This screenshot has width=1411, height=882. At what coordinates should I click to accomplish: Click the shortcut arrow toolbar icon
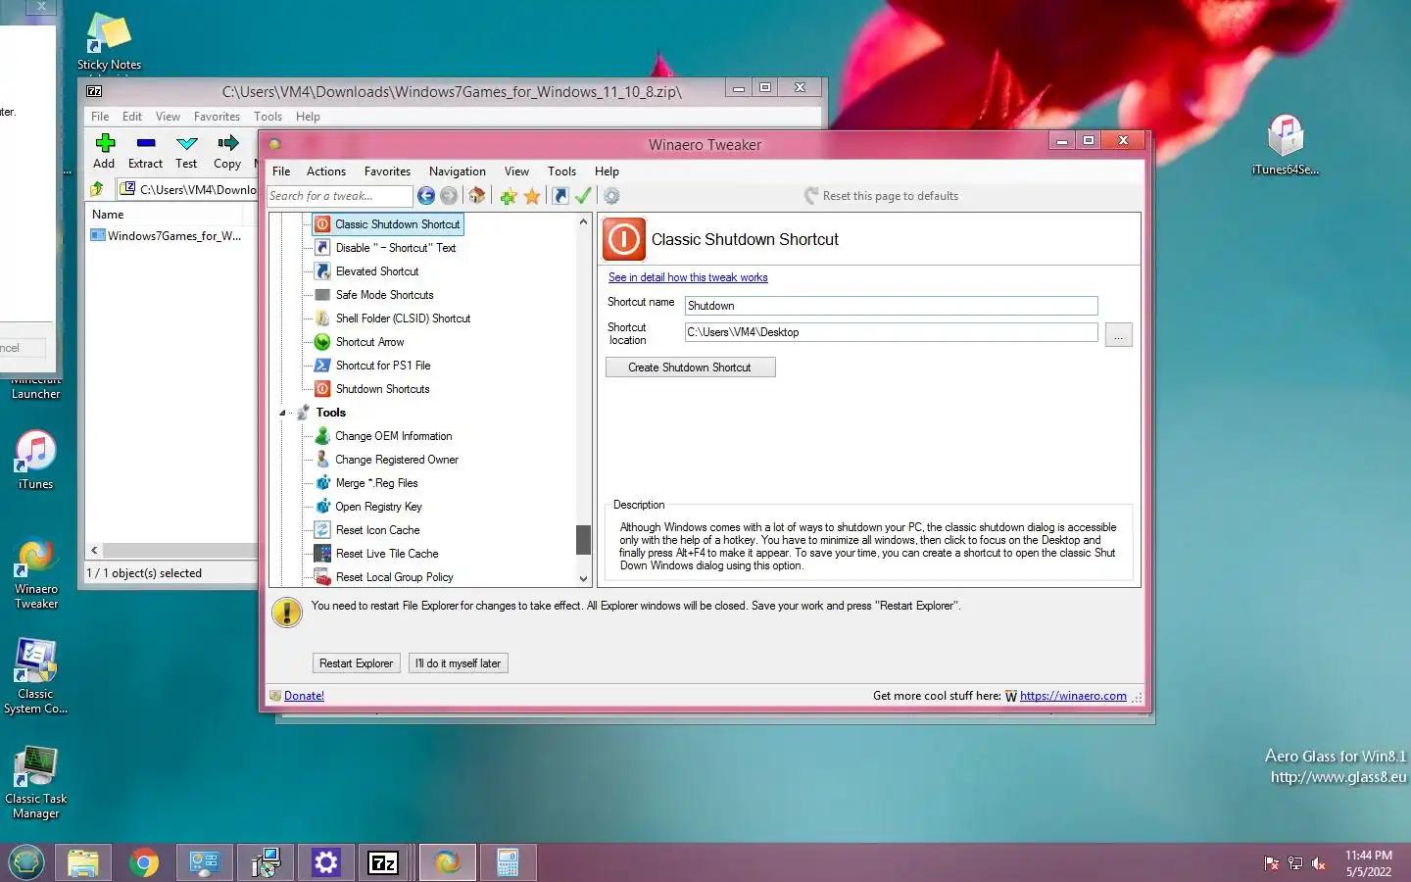(x=560, y=196)
